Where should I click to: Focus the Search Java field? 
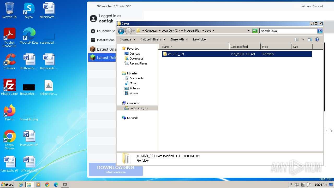pyautogui.click(x=288, y=31)
